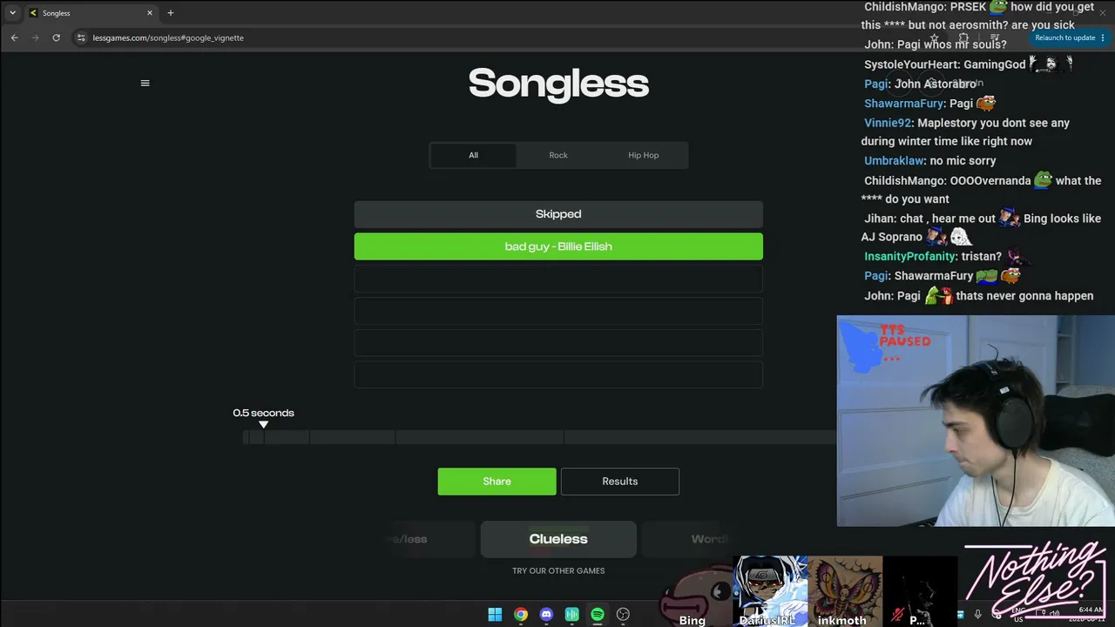Select the Songless browser tab
Screen dimensions: 1115x627
click(x=91, y=13)
